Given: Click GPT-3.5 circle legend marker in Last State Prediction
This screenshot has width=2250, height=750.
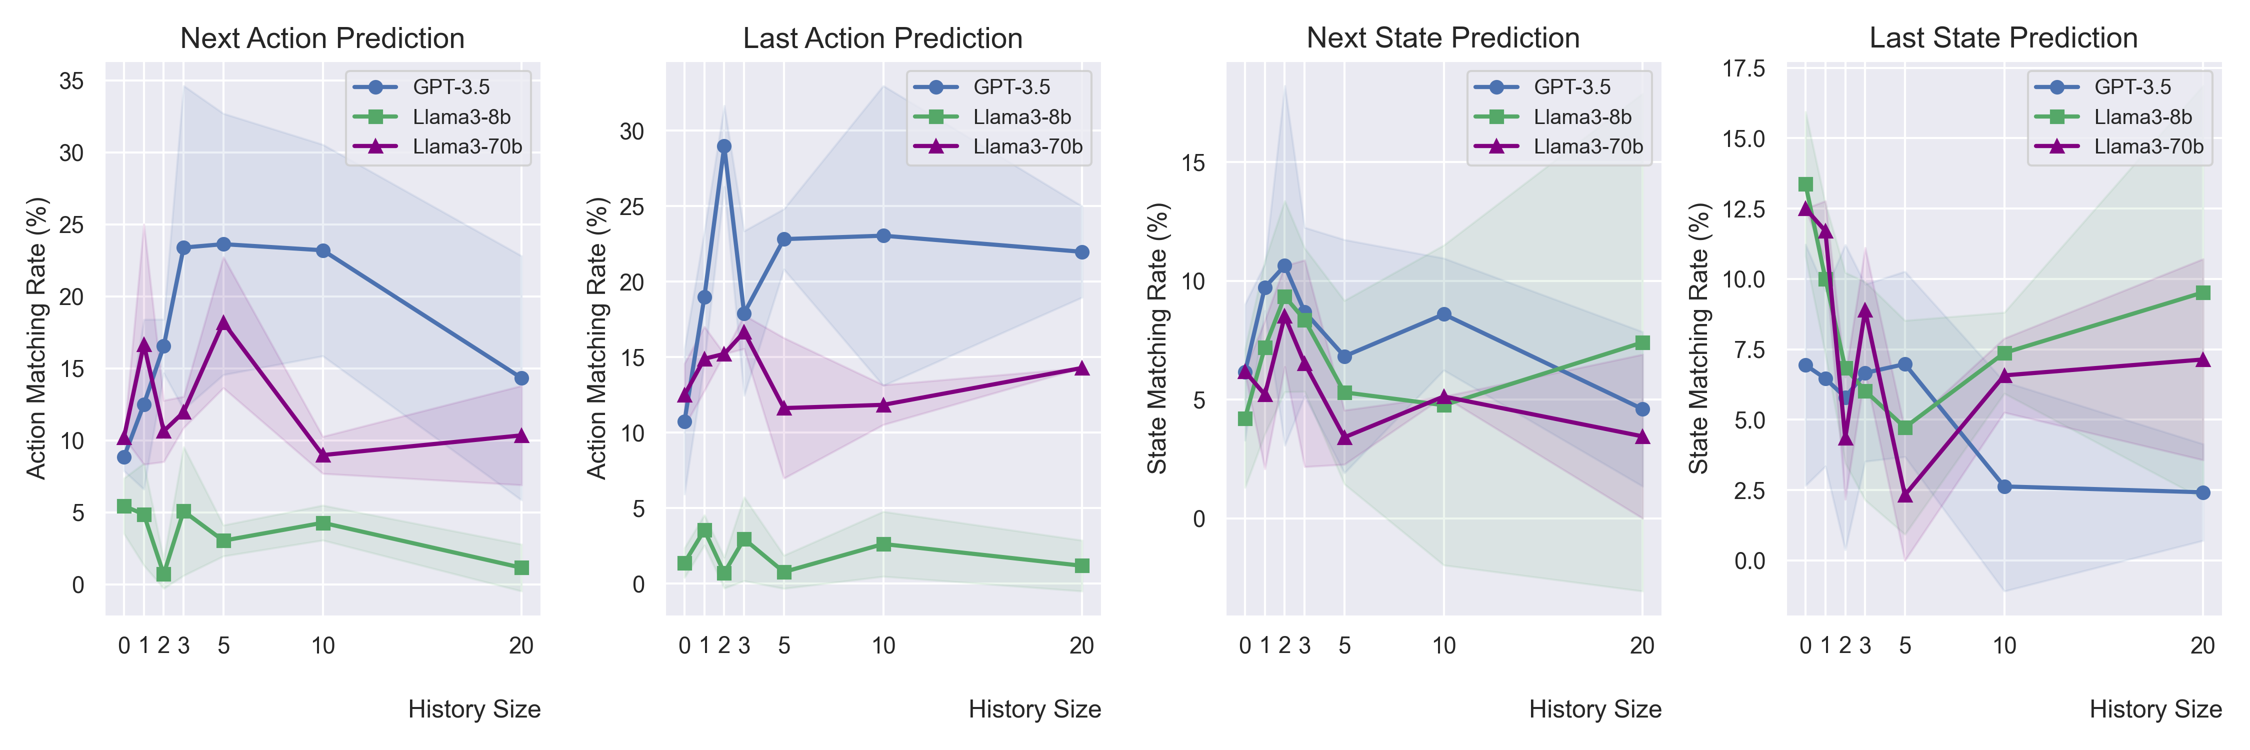Looking at the screenshot, I should pos(2057,87).
